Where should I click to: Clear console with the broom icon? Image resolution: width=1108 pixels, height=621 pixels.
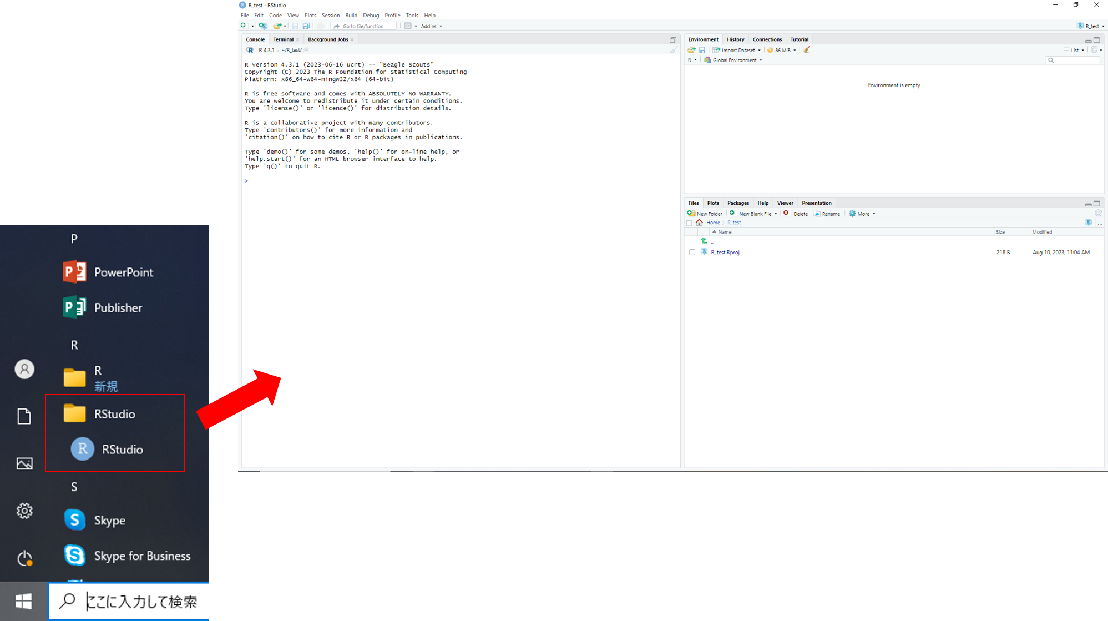pos(674,50)
